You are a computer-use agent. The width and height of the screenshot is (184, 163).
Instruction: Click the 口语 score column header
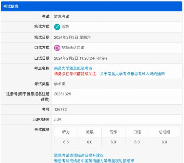point(137,132)
